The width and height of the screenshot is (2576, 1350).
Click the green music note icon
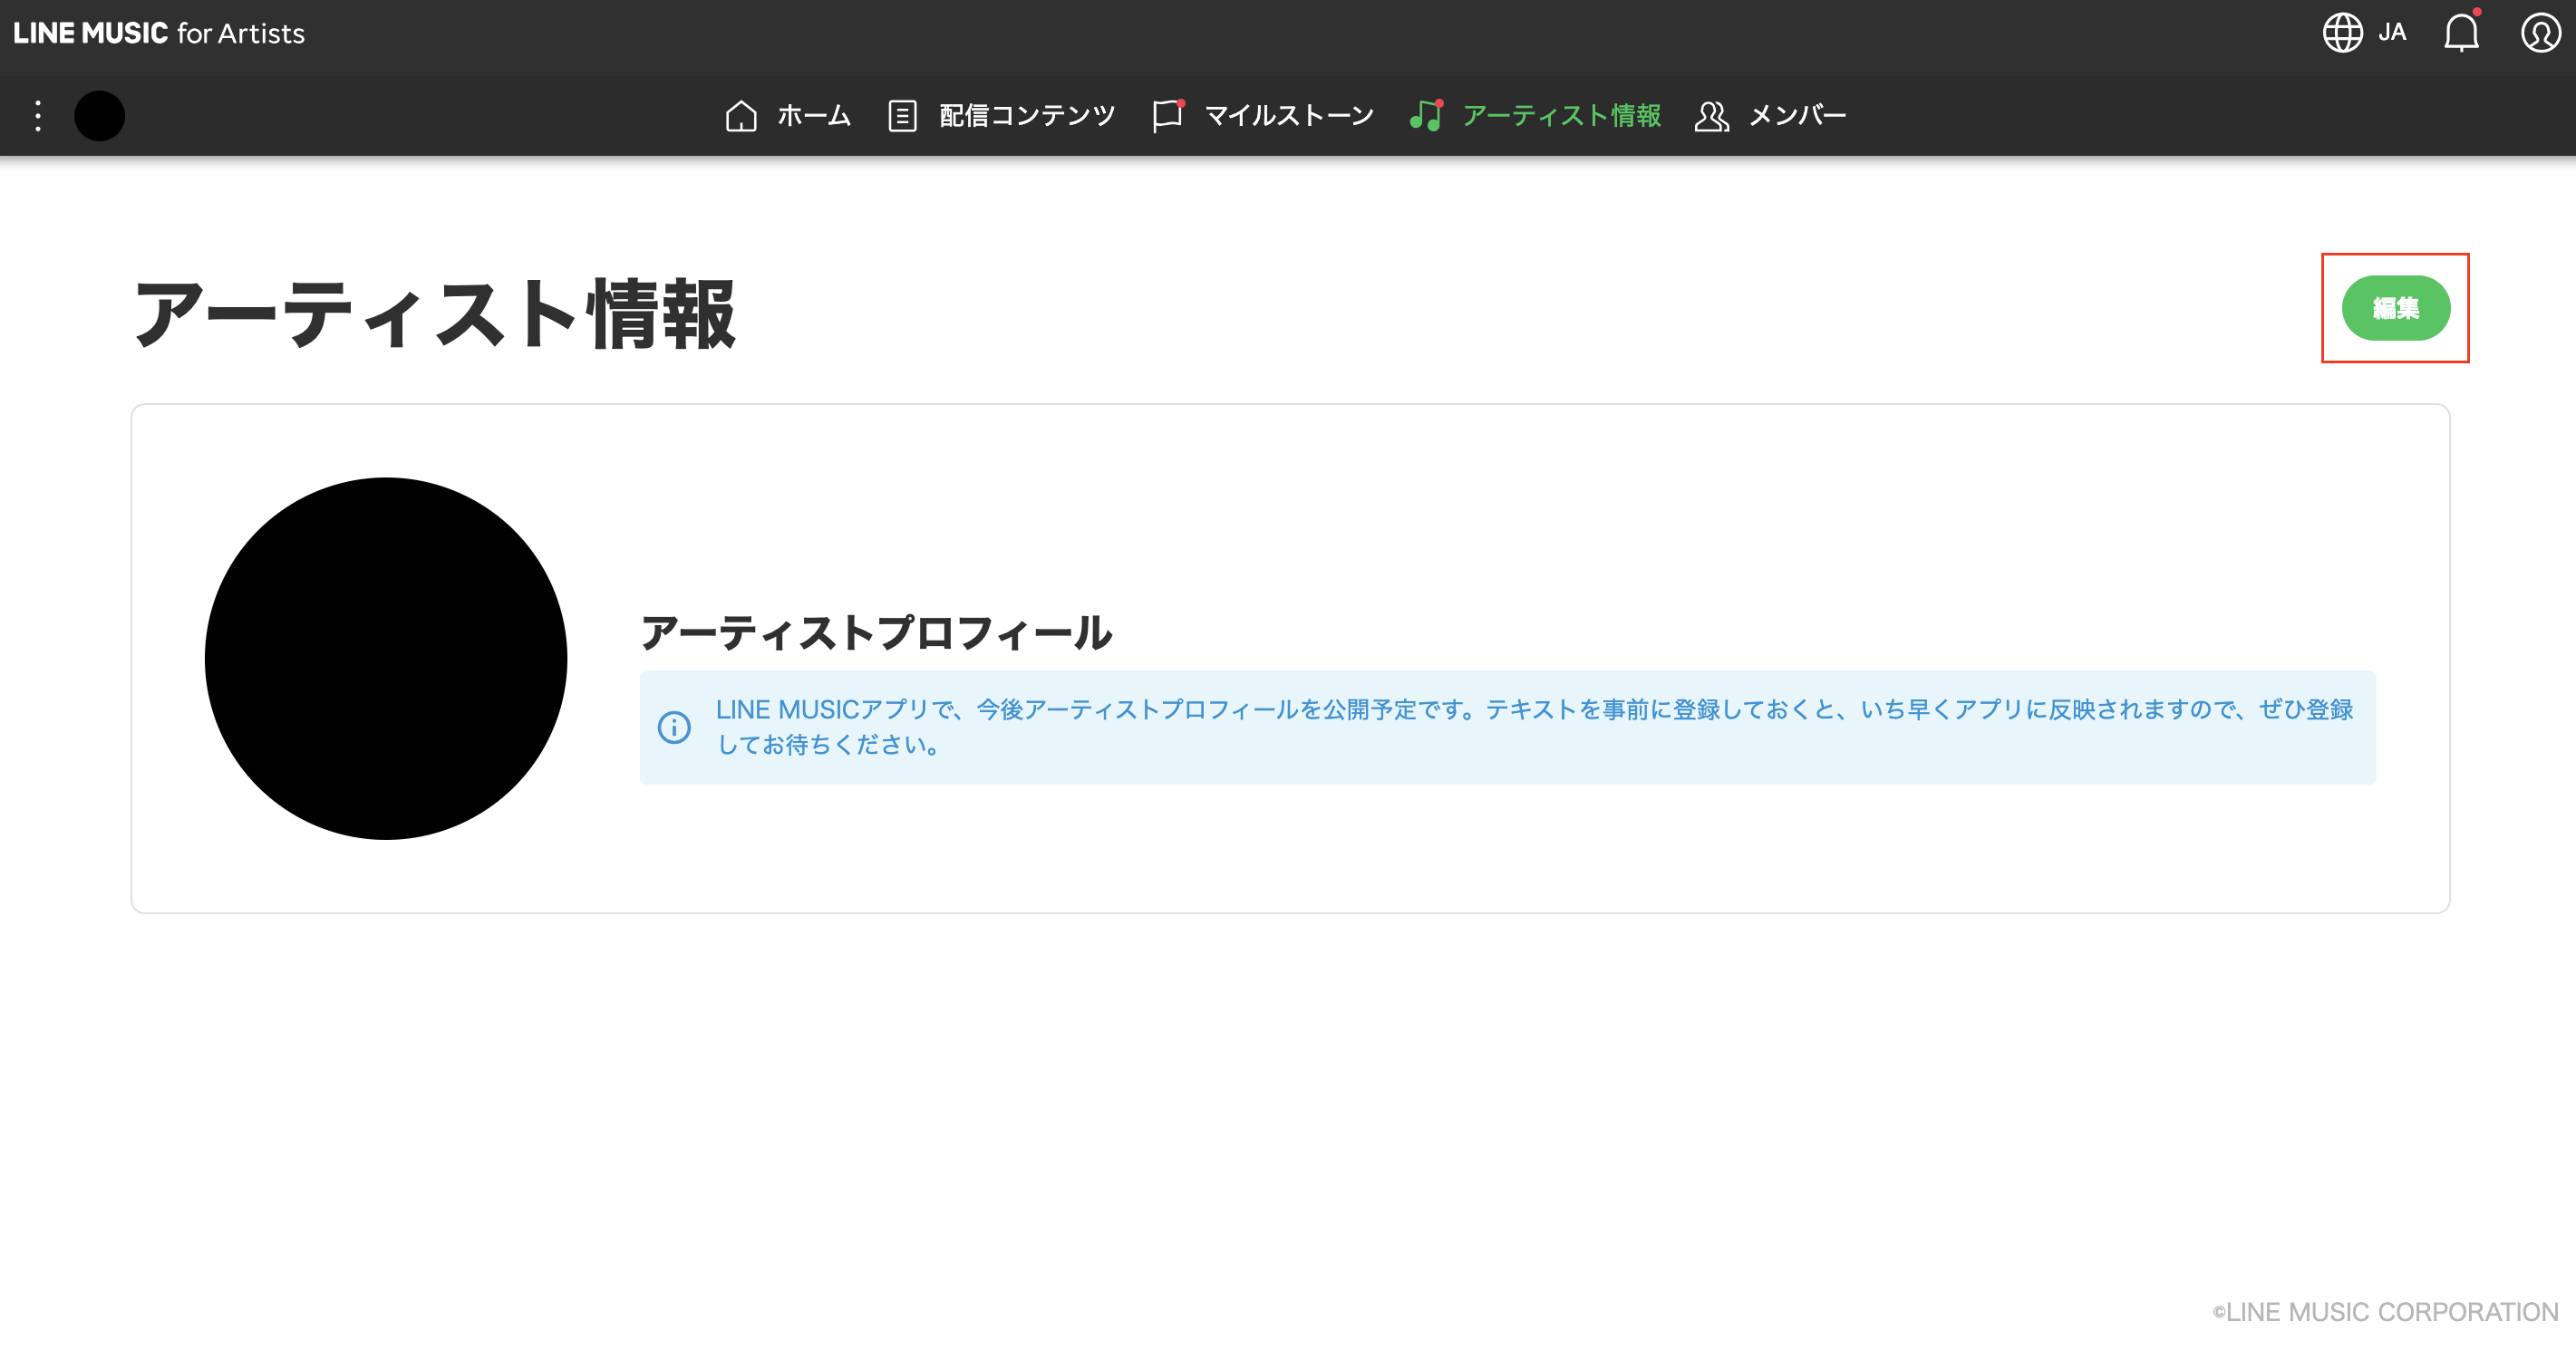[x=1426, y=116]
